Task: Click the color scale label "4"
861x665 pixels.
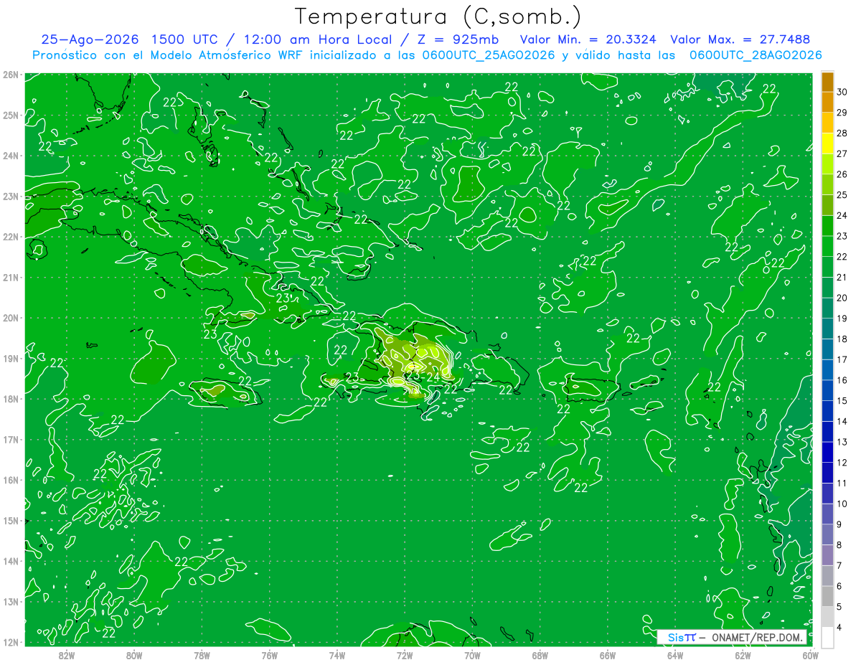Action: [x=839, y=627]
